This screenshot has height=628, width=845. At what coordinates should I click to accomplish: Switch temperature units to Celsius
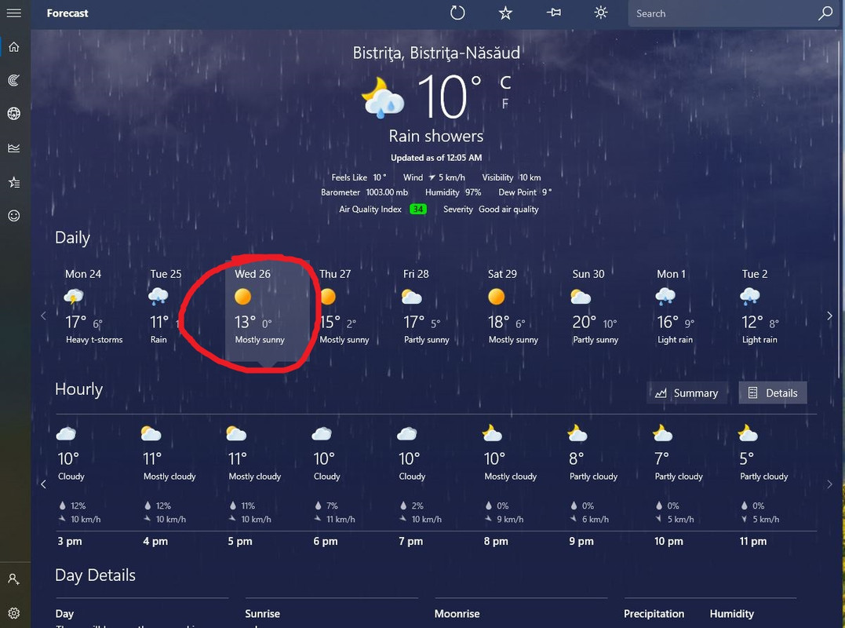point(505,82)
